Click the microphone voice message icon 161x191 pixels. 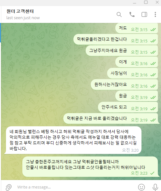pyautogui.click(x=155, y=187)
